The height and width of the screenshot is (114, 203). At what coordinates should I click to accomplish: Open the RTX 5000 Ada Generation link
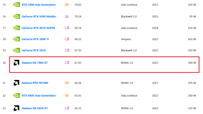pyautogui.click(x=39, y=5)
